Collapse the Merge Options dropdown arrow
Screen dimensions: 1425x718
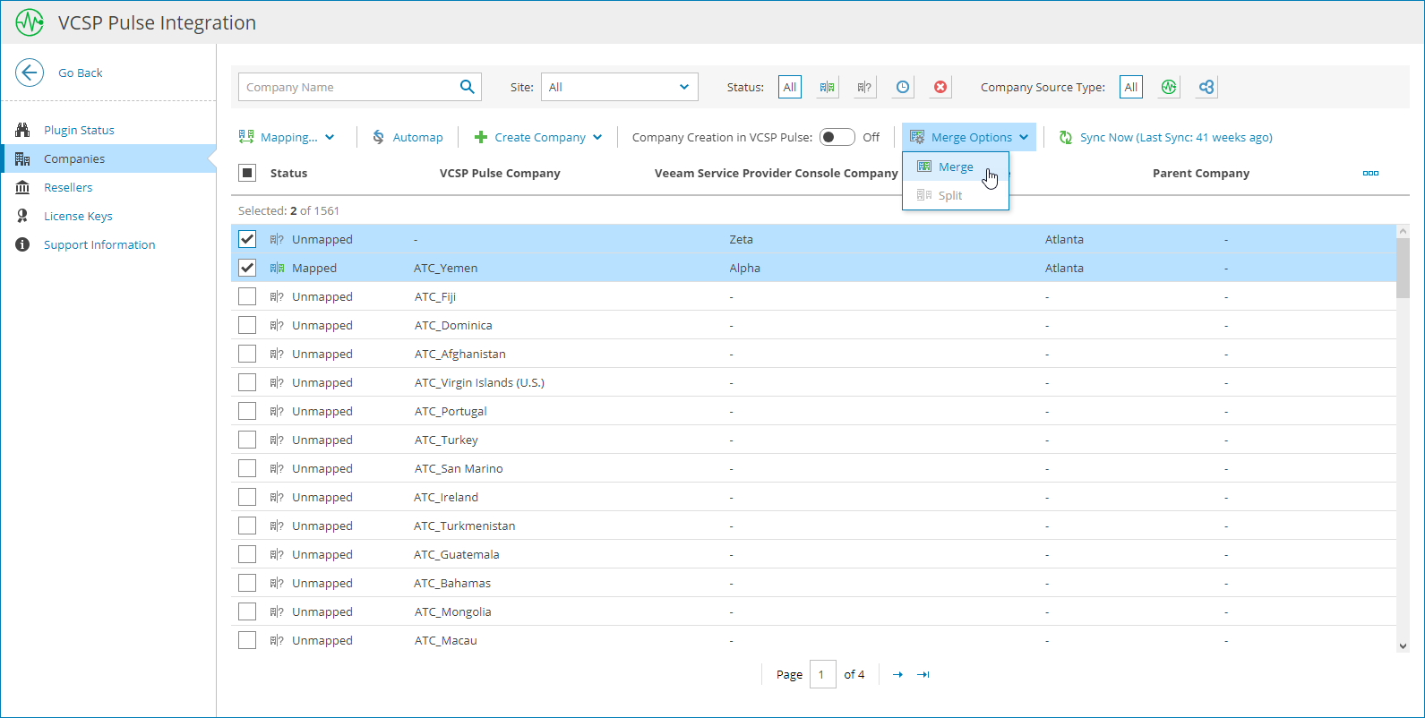click(1024, 137)
